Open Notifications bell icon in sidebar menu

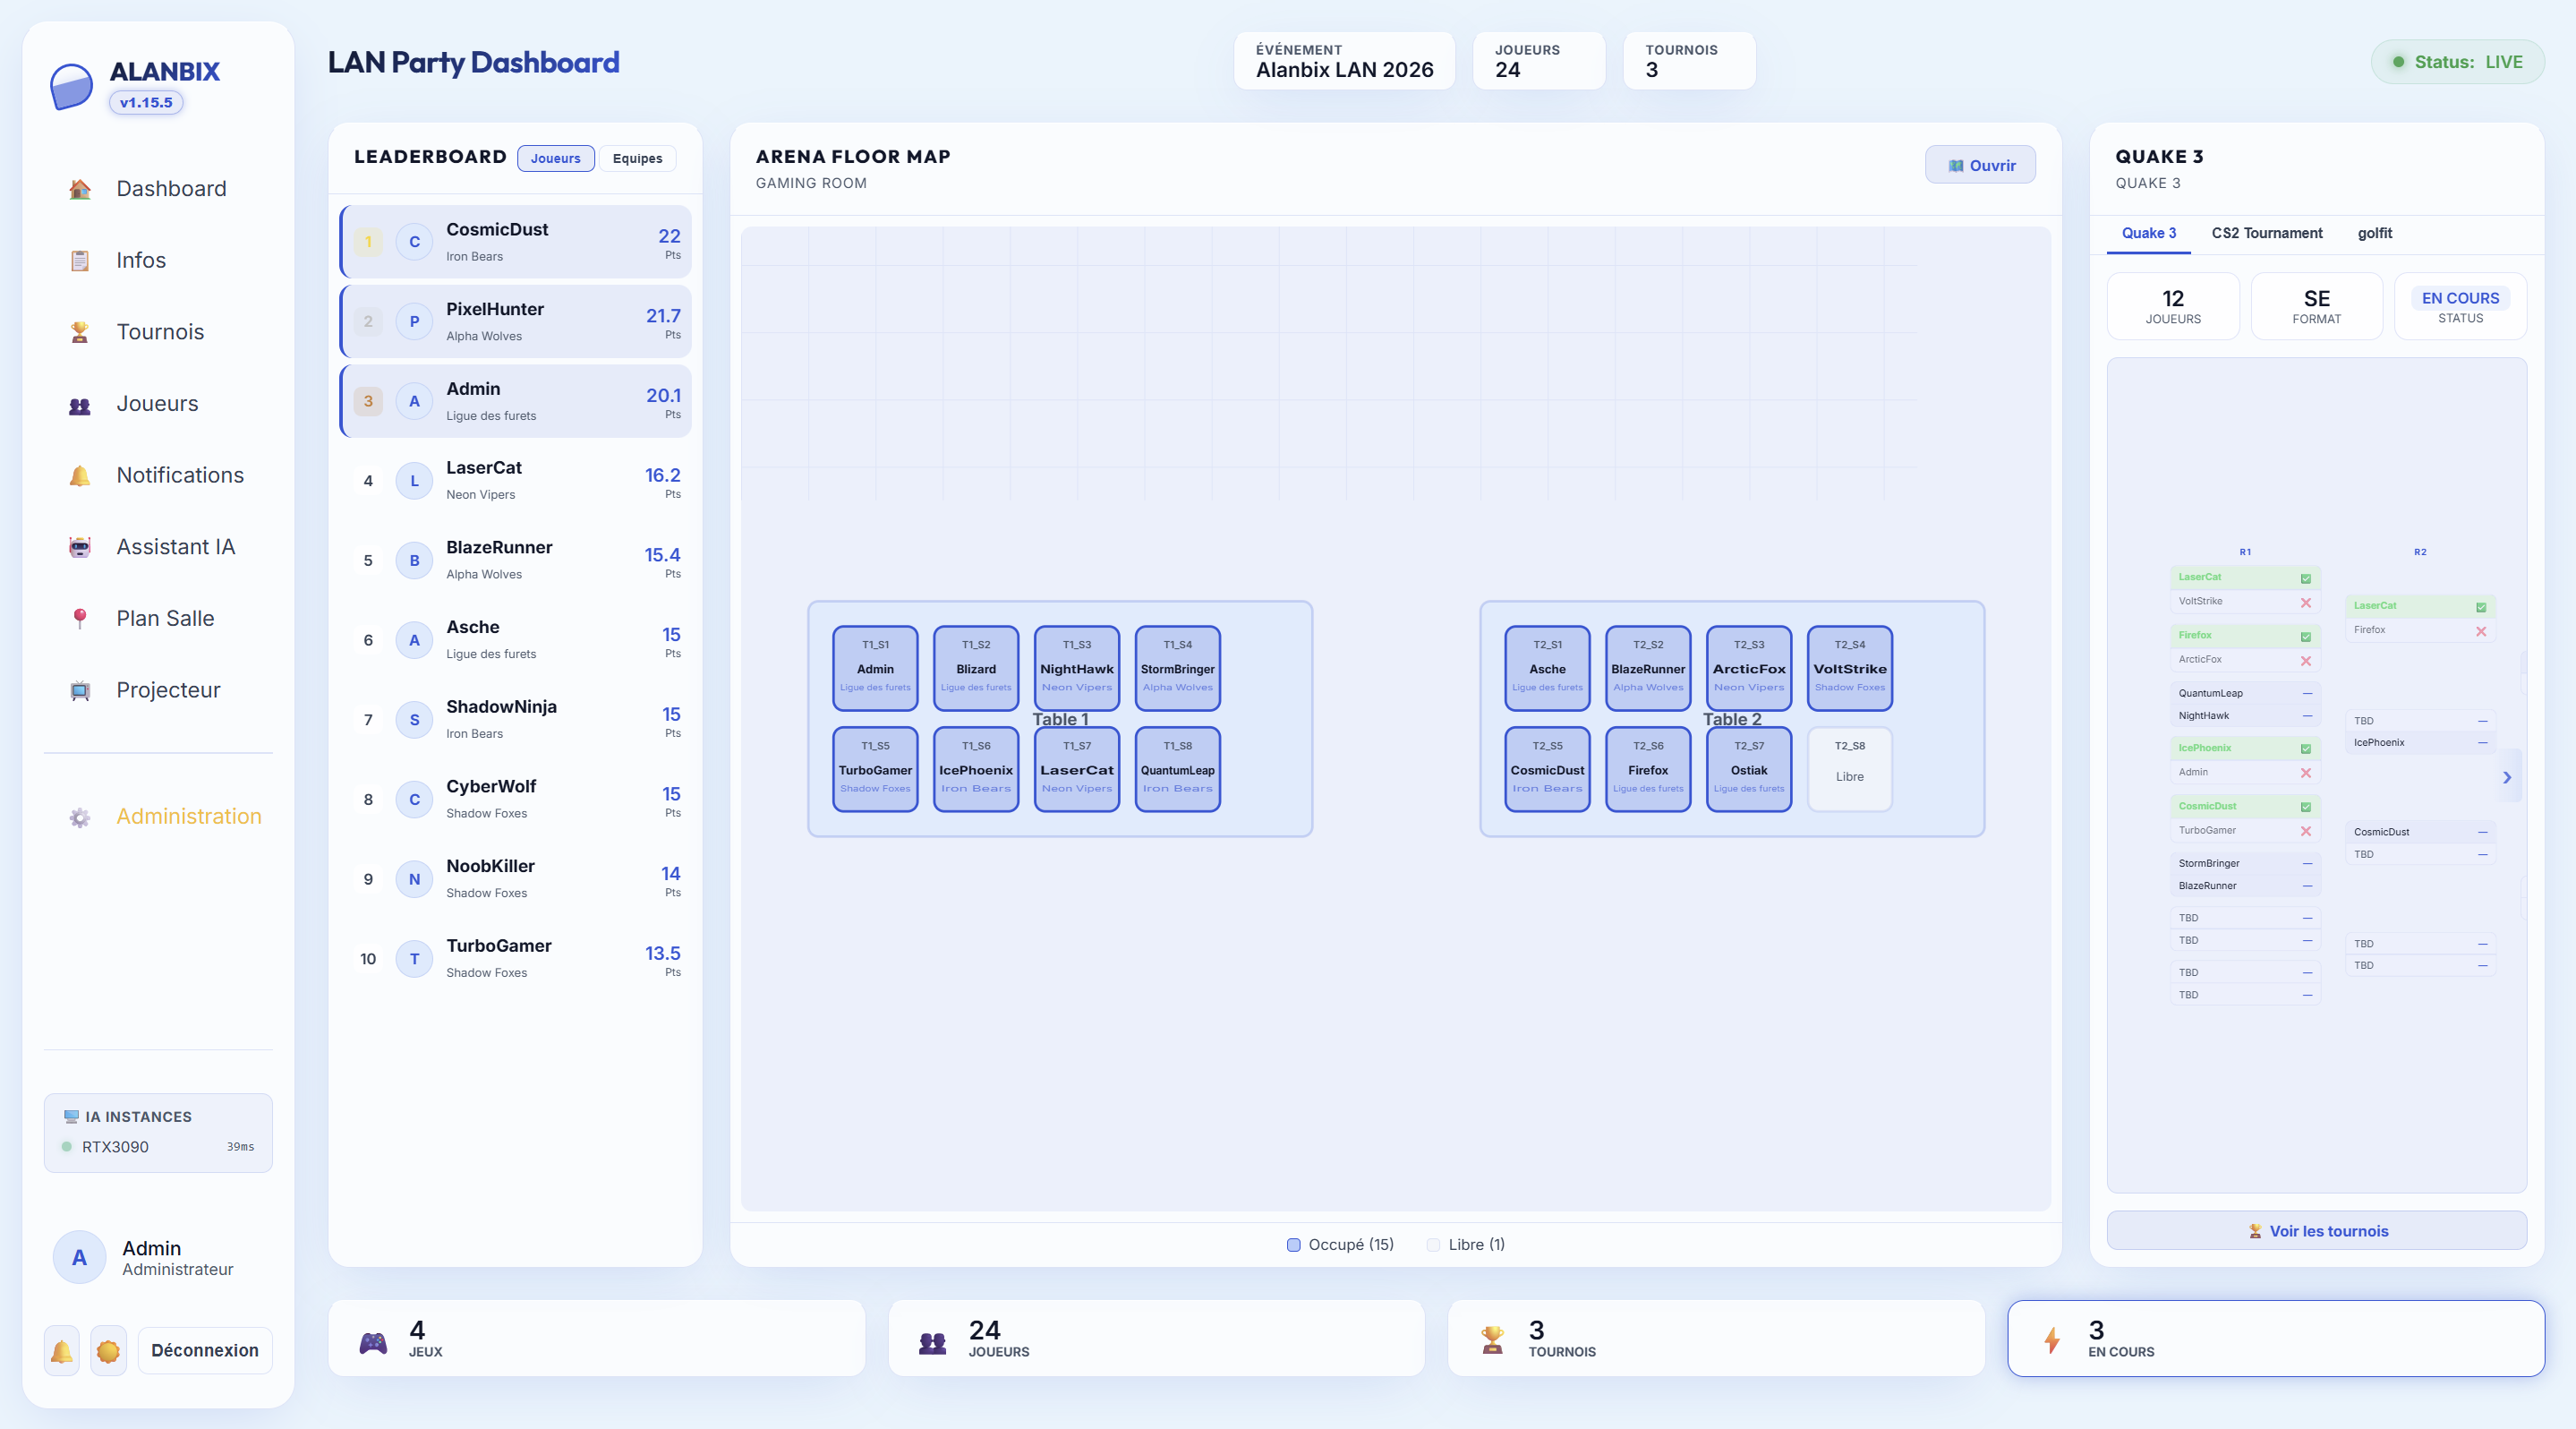click(x=80, y=476)
